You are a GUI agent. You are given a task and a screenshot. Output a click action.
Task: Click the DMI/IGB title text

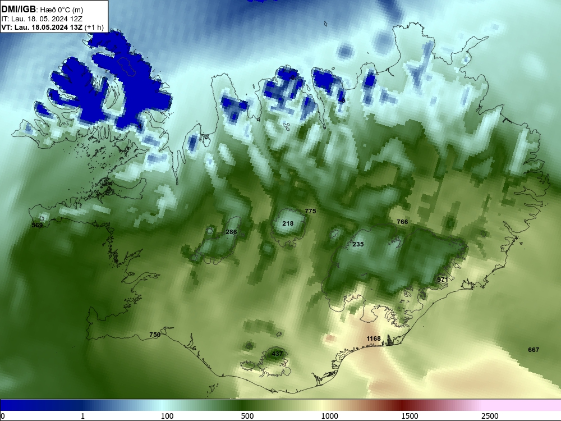[x=19, y=10]
